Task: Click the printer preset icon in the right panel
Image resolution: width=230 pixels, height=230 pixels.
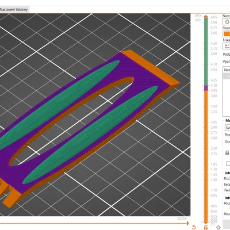Action: [227, 46]
